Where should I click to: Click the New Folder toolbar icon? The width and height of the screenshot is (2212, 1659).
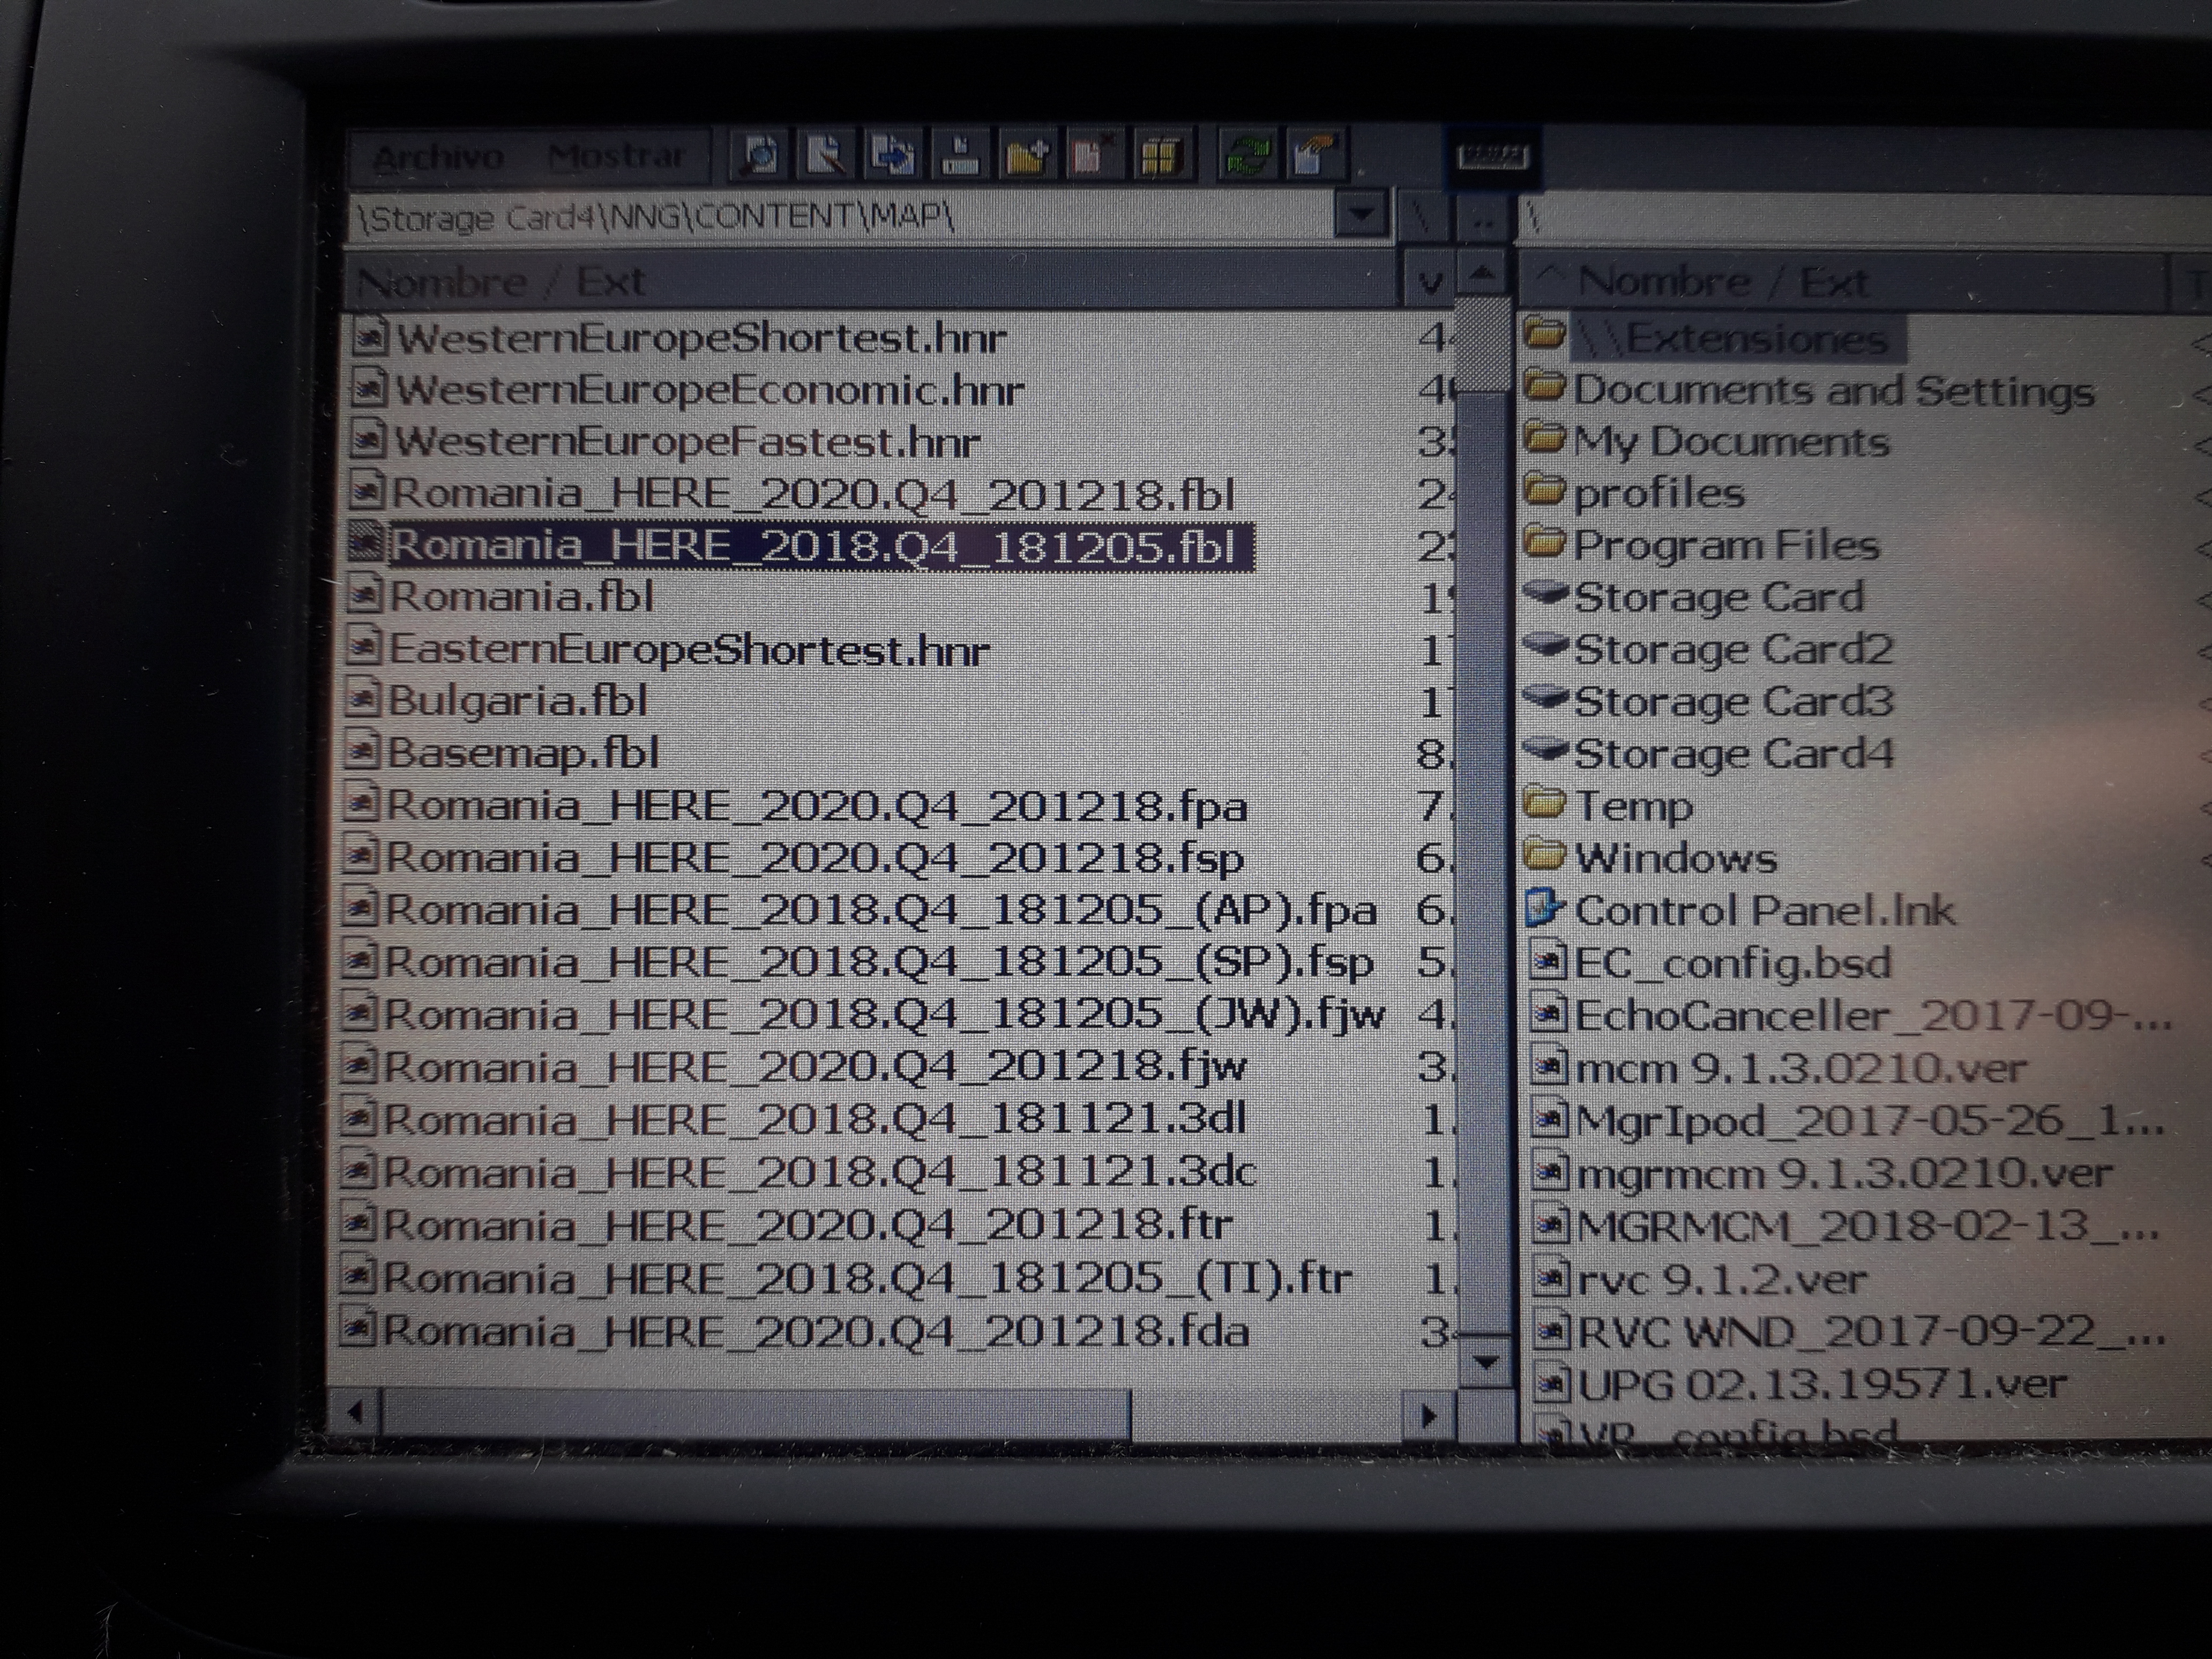point(1027,156)
